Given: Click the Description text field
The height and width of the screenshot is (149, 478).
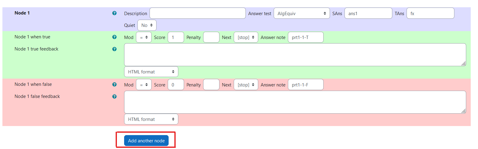Looking at the screenshot, I should click(197, 13).
